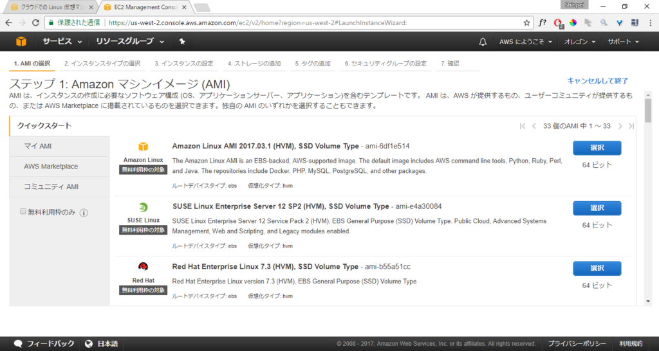Image resolution: width=659 pixels, height=351 pixels.
Task: Click Red Hat Enterprise Linux 7.3 title
Action: (265, 267)
